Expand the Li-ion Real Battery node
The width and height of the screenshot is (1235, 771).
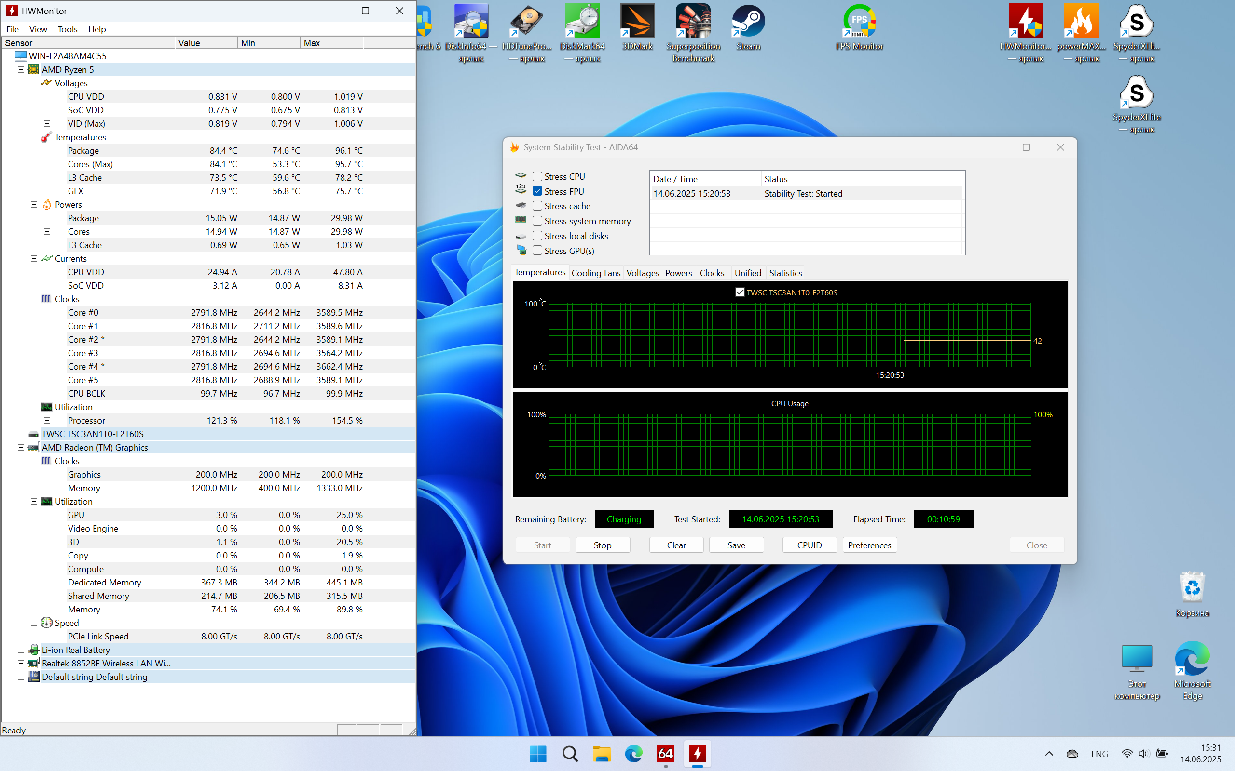click(x=21, y=650)
